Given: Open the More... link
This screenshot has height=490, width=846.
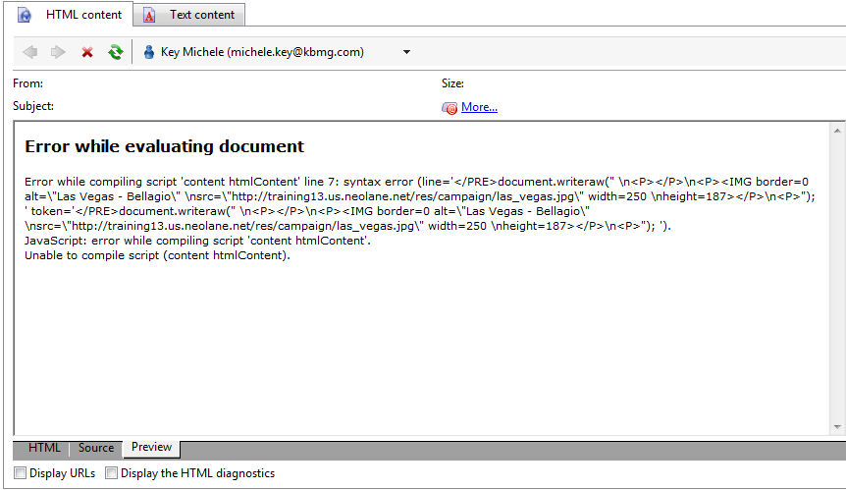Looking at the screenshot, I should [x=479, y=107].
